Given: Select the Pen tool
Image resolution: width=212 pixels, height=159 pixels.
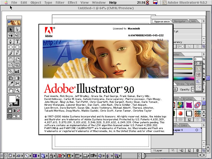Looking at the screenshot, I should 11,41.
